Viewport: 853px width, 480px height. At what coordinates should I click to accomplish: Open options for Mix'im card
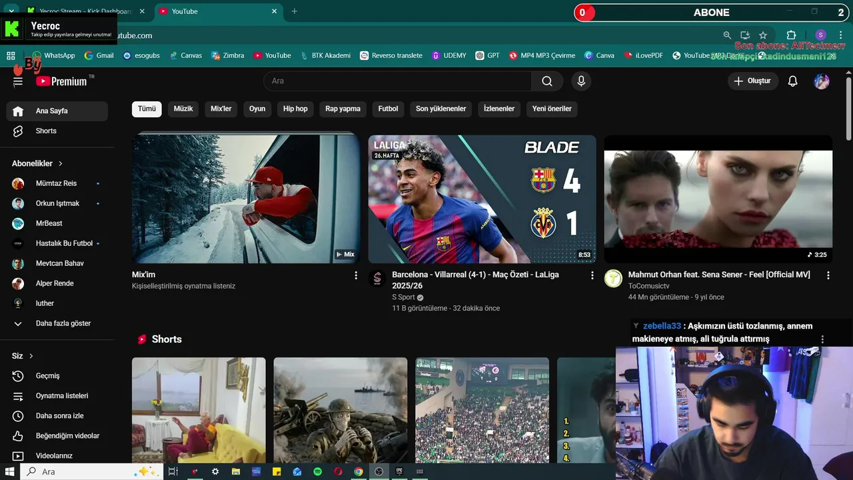pos(356,275)
